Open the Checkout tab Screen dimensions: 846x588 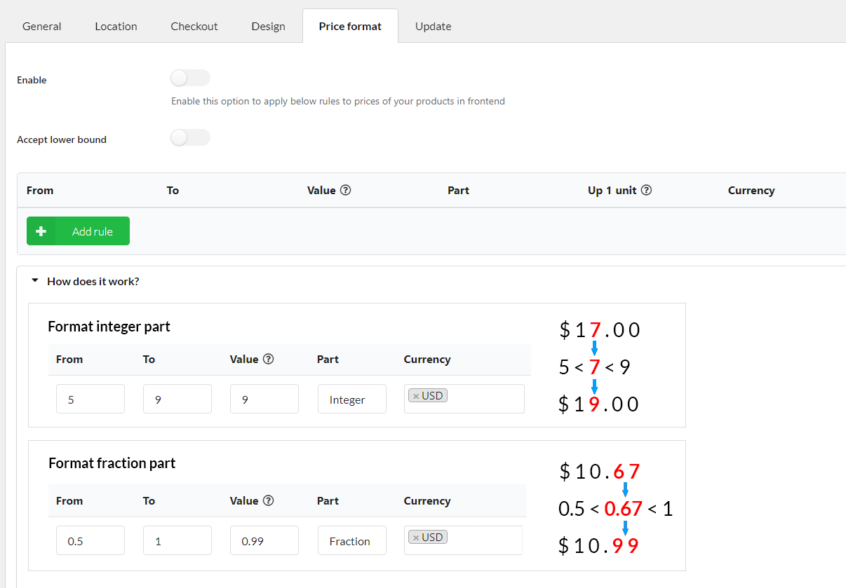click(194, 27)
